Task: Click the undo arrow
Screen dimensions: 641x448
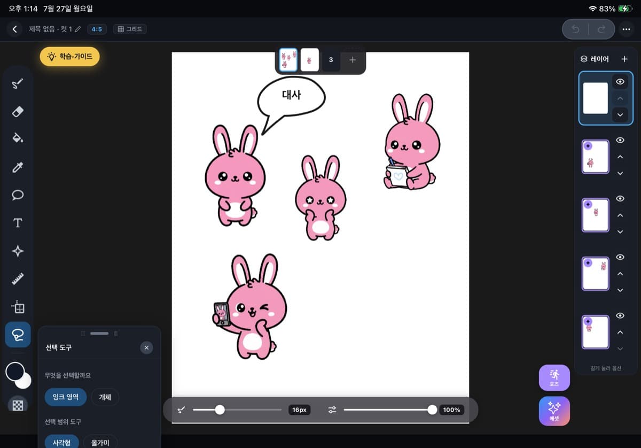Action: point(575,29)
